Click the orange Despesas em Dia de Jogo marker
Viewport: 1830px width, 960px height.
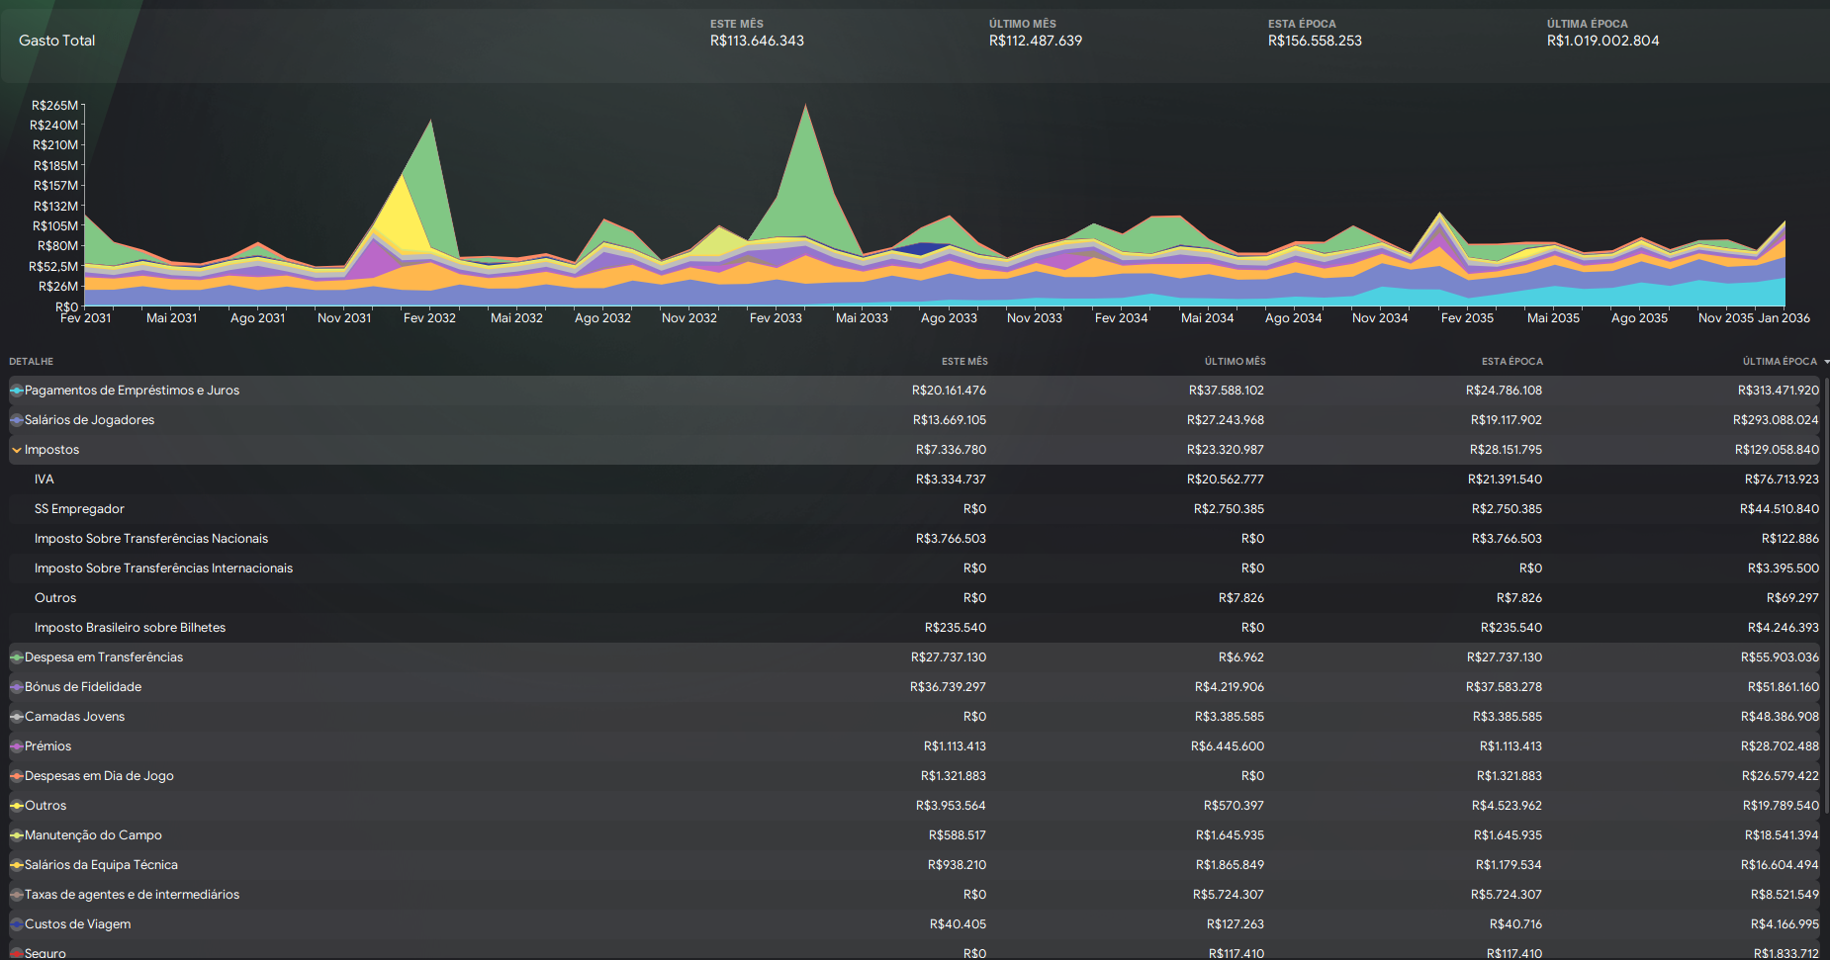[17, 776]
